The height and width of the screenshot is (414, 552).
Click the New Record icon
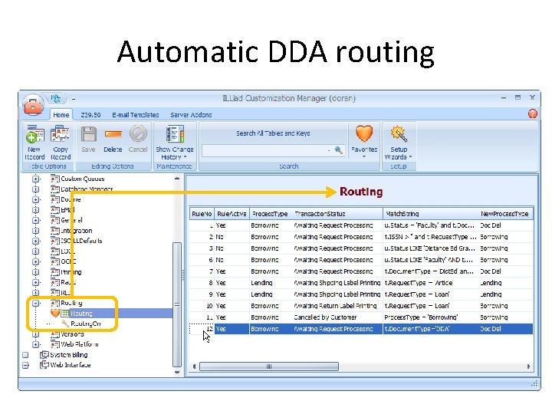pos(34,134)
